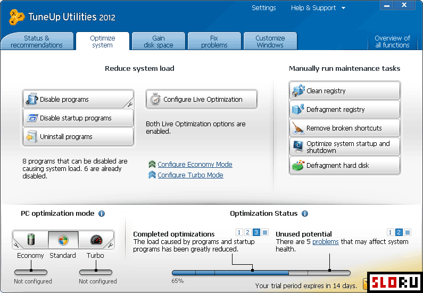Click the Uninstall programs button

78,136
